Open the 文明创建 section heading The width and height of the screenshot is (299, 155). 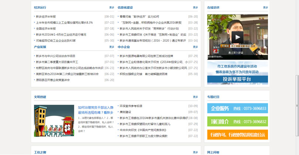40,97
